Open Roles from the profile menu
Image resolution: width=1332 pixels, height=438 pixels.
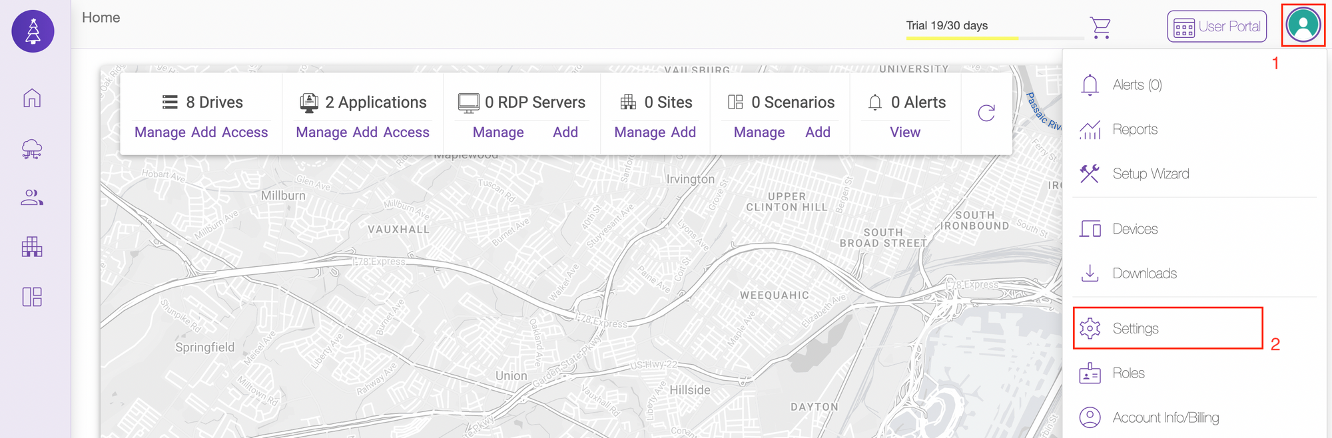coord(1128,373)
